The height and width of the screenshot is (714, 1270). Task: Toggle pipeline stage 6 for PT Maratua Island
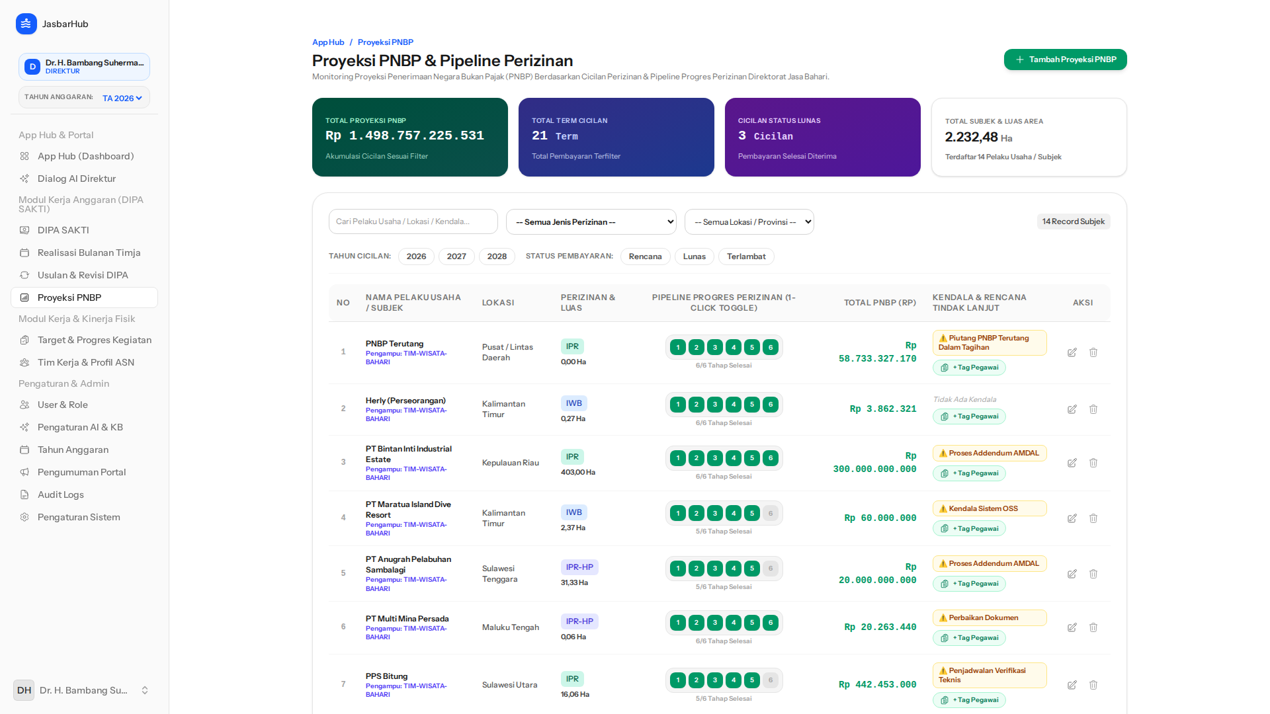point(771,513)
